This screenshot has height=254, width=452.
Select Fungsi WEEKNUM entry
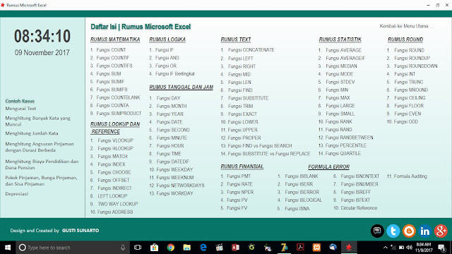tap(175, 178)
